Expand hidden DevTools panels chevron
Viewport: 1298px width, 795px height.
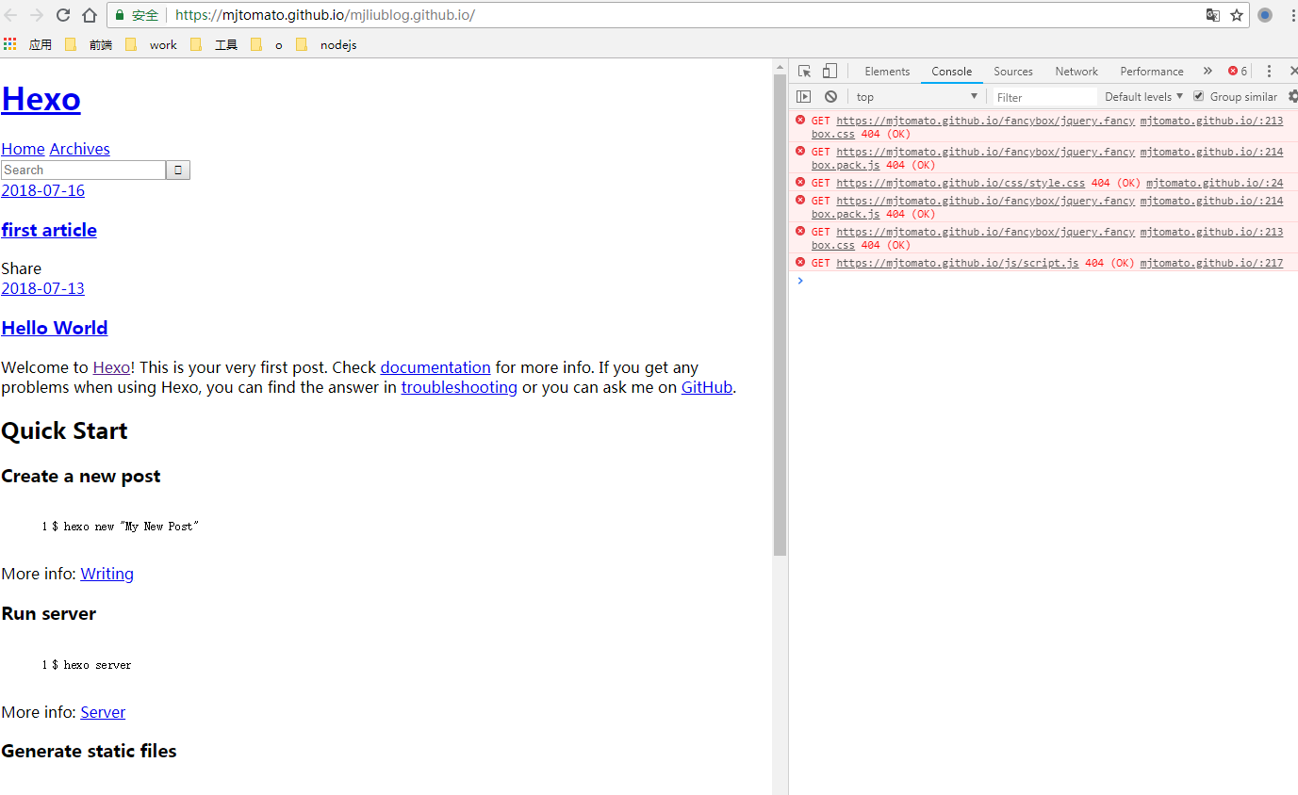tap(1208, 71)
